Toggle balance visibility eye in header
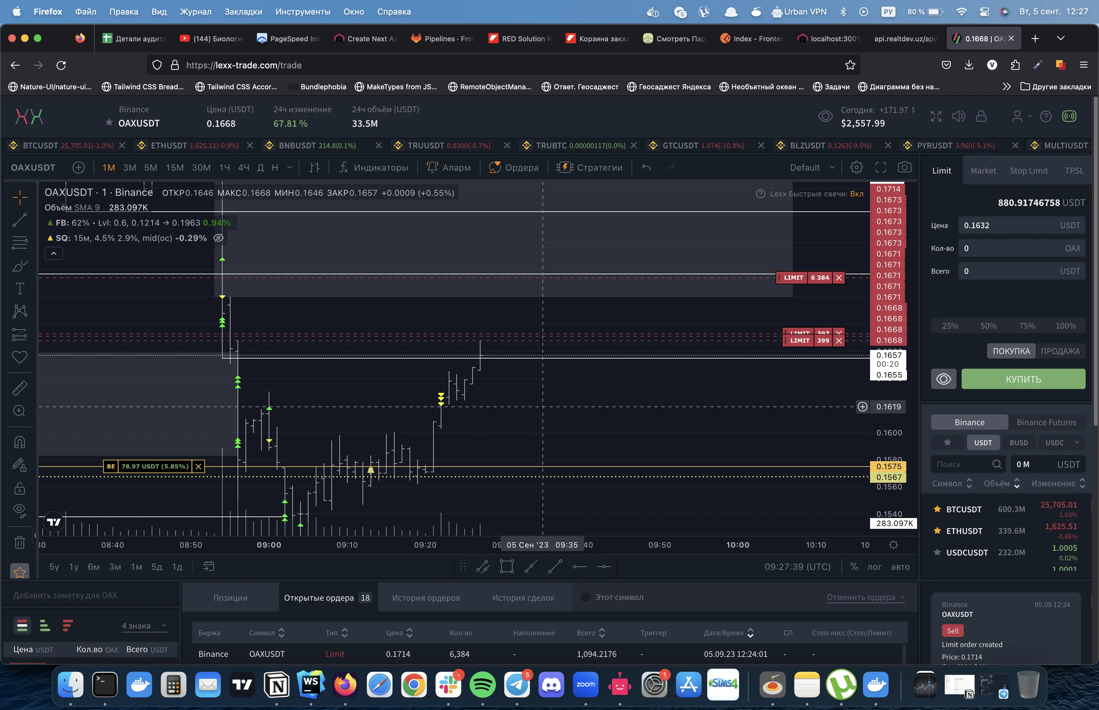This screenshot has width=1099, height=710. 825,116
